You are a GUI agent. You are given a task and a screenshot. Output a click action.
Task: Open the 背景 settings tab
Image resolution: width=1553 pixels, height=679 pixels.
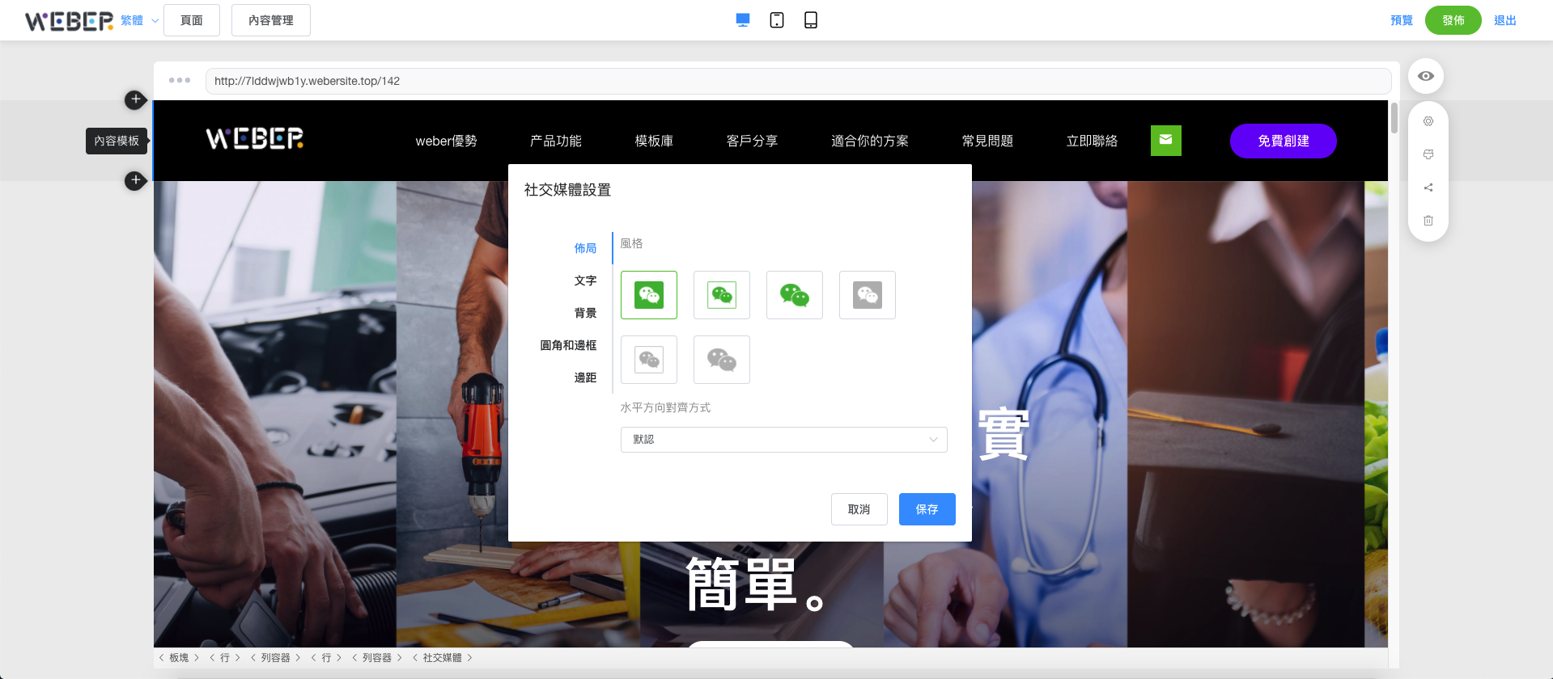pos(585,313)
